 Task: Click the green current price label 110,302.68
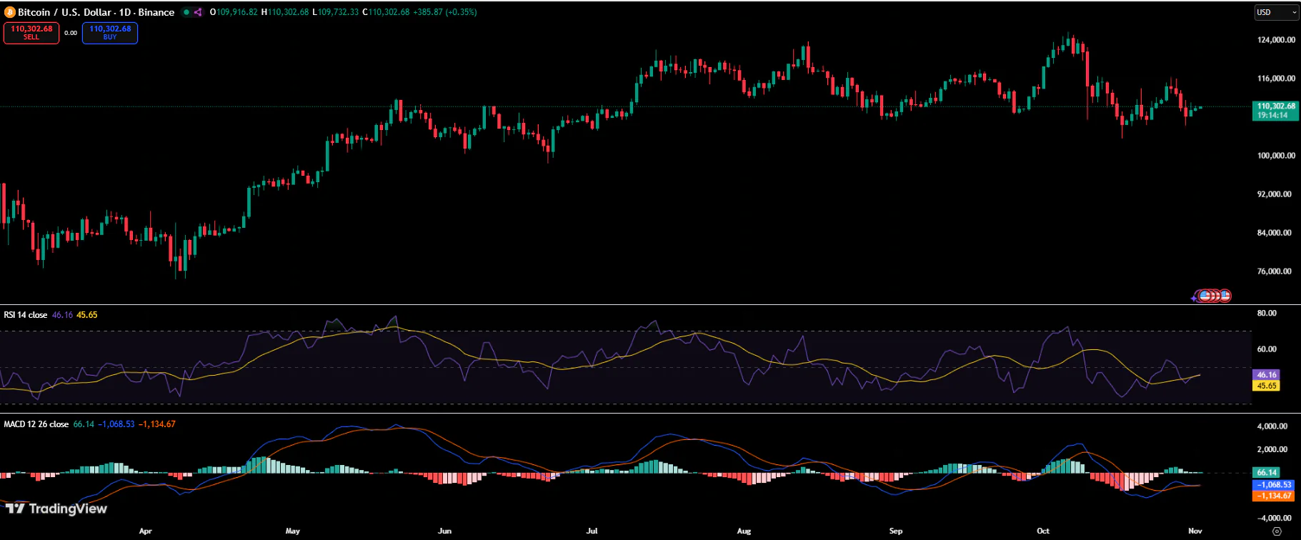1276,110
